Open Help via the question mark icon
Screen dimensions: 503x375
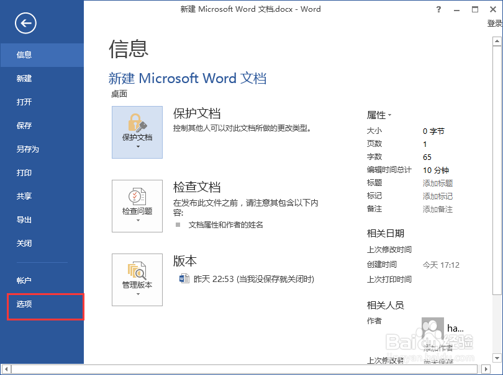[438, 9]
